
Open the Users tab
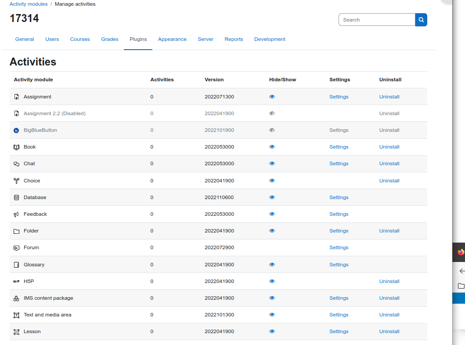(x=52, y=39)
